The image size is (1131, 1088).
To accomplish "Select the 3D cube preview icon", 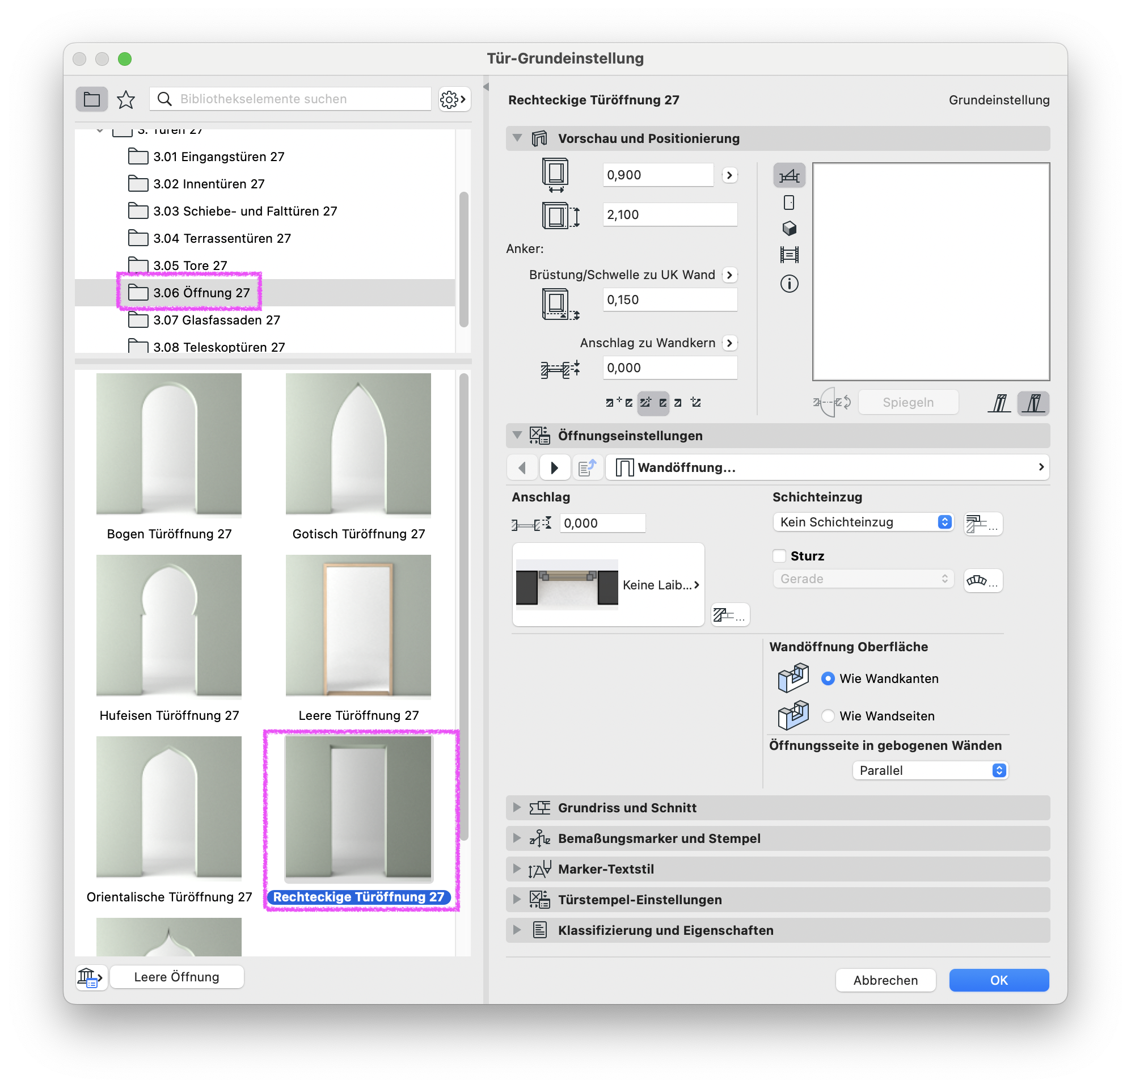I will (x=789, y=229).
